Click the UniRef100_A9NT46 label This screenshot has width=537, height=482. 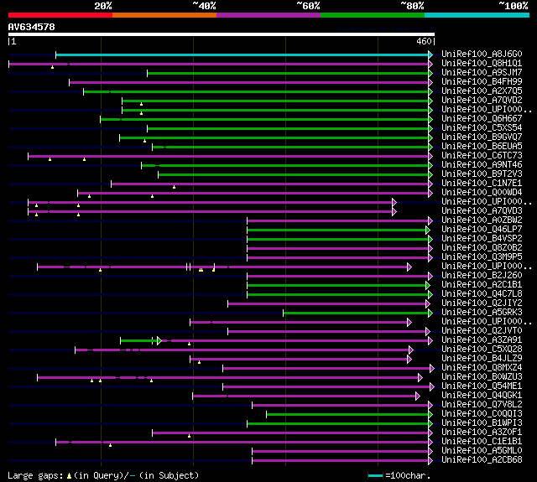tap(482, 165)
